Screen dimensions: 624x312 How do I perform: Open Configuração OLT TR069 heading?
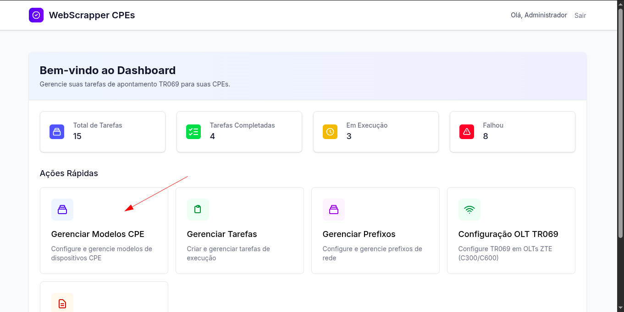(x=508, y=234)
